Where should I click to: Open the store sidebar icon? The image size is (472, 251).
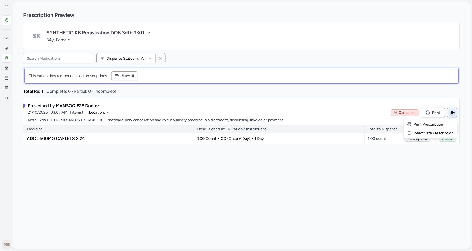tap(7, 68)
